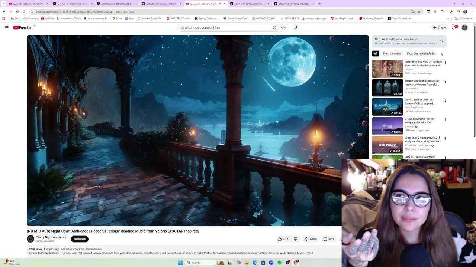Open the All Bookmarks folder

tap(464, 19)
